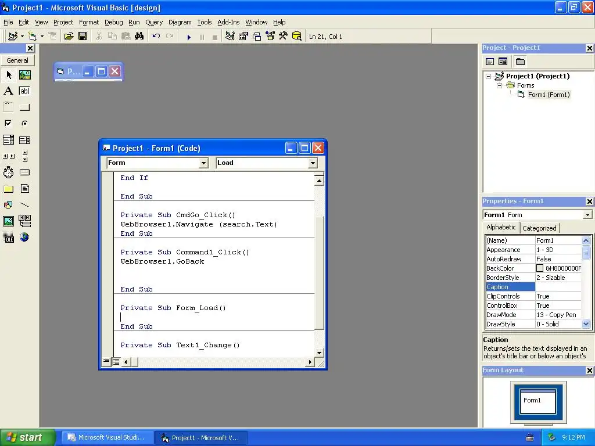The width and height of the screenshot is (595, 446).
Task: Click Properties list scroll-down arrow
Action: 586,324
